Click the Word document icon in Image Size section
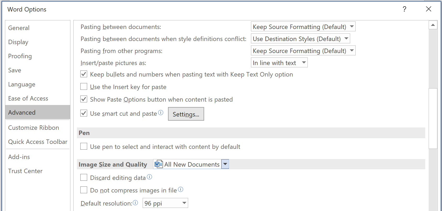Screen dimensions: 442x211 click(x=159, y=164)
